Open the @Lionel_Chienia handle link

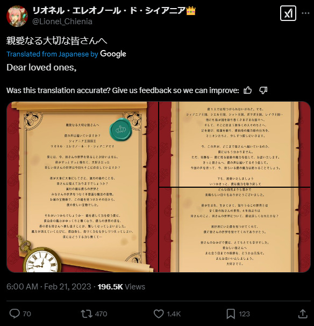pos(62,22)
